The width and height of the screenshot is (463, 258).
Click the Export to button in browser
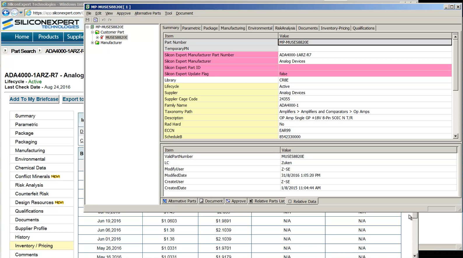tap(73, 99)
